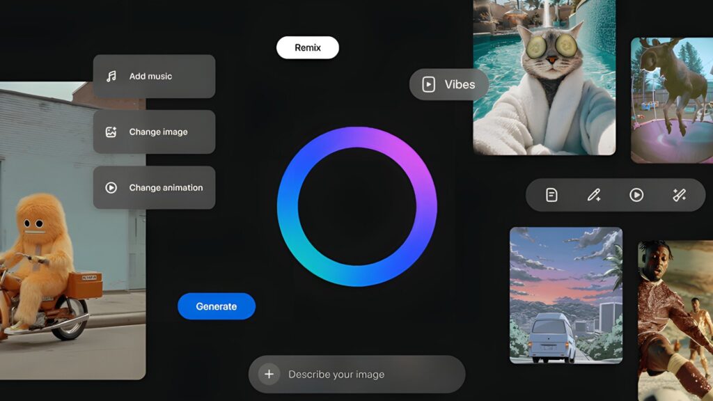
Task: Focus the Describe your image text field
Action: [x=362, y=375]
